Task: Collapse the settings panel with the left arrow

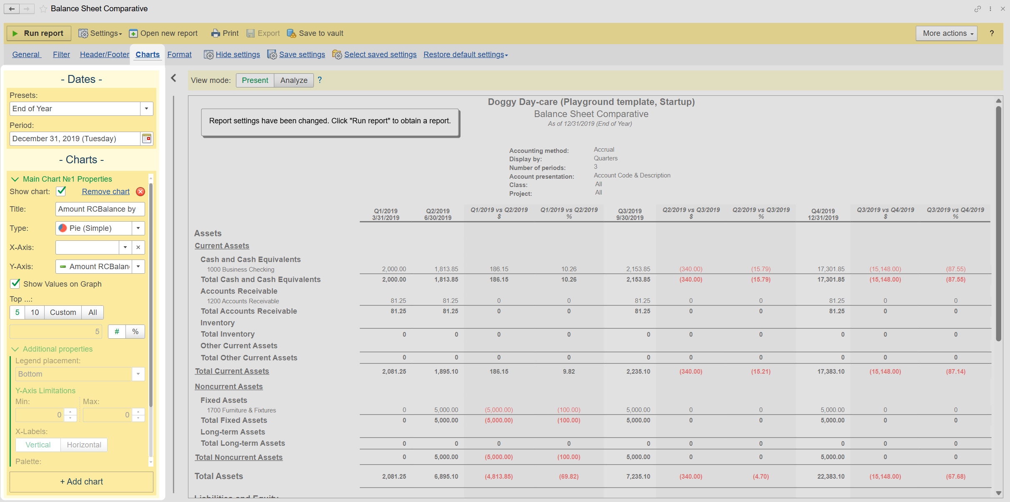Action: pyautogui.click(x=174, y=78)
